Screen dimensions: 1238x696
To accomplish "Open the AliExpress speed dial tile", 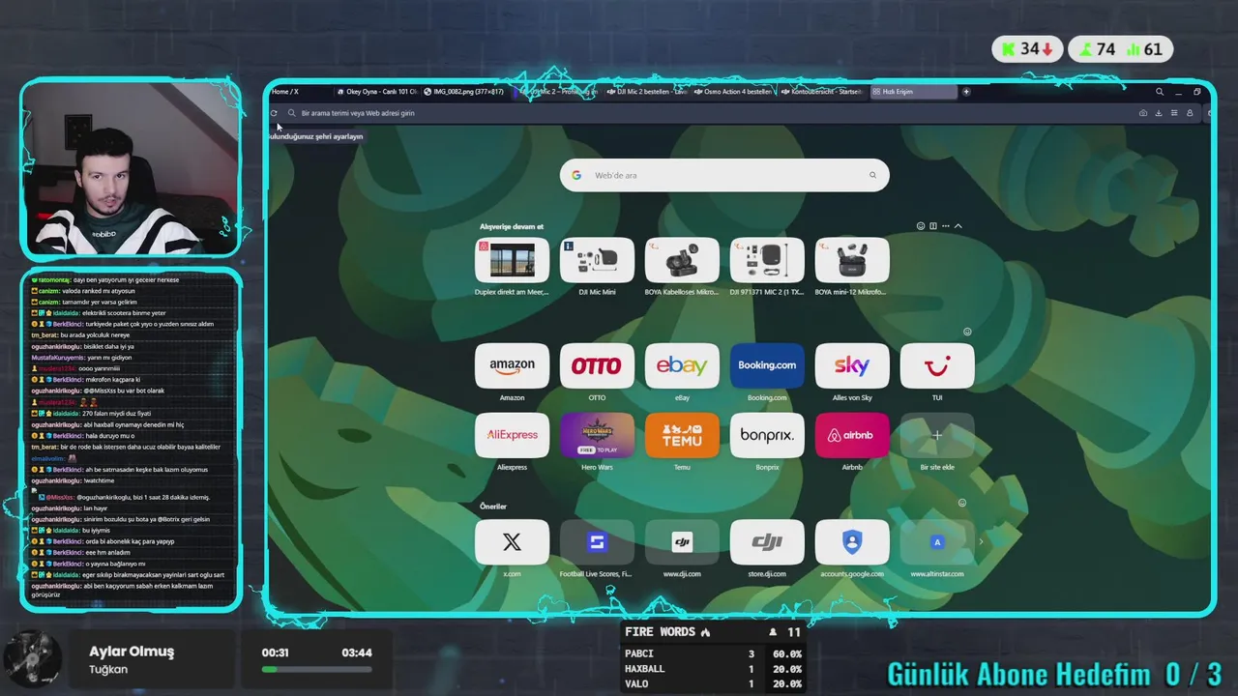I will 512,435.
